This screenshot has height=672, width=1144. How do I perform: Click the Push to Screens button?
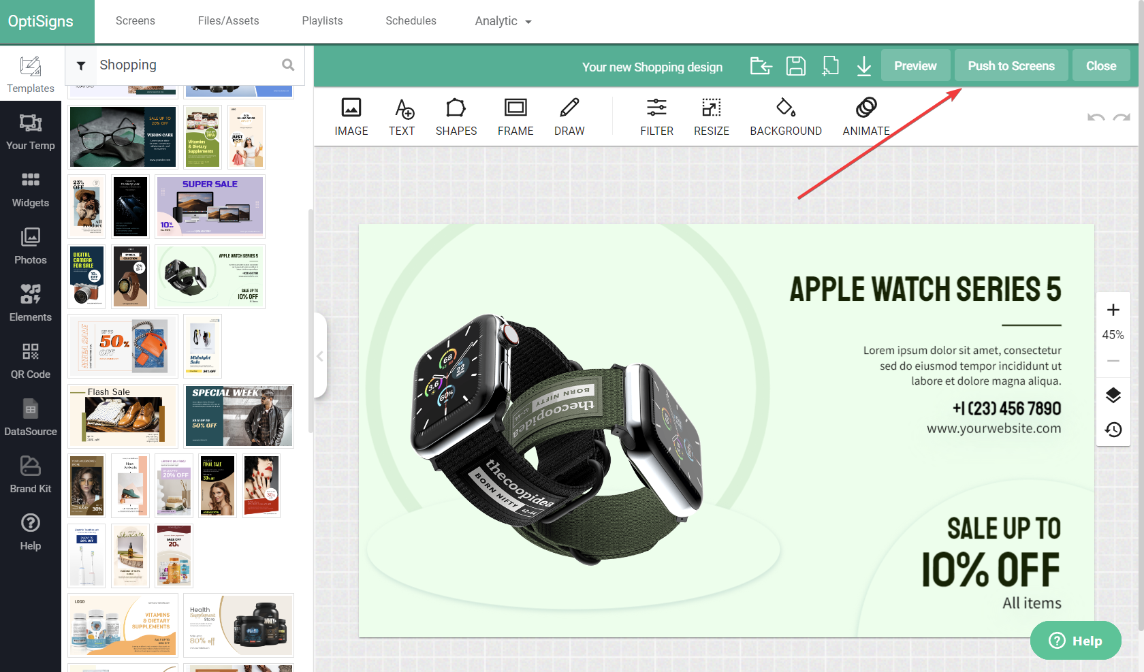(x=1011, y=66)
